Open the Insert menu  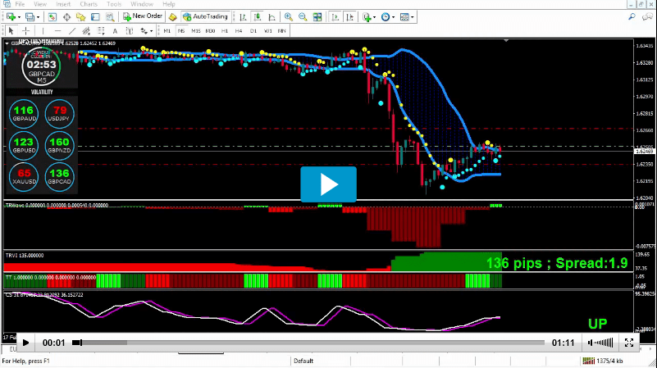click(x=63, y=4)
